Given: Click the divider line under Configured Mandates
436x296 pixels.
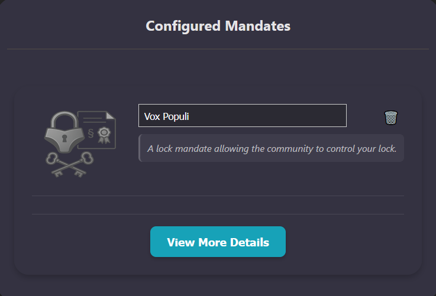Looking at the screenshot, I should click(218, 48).
